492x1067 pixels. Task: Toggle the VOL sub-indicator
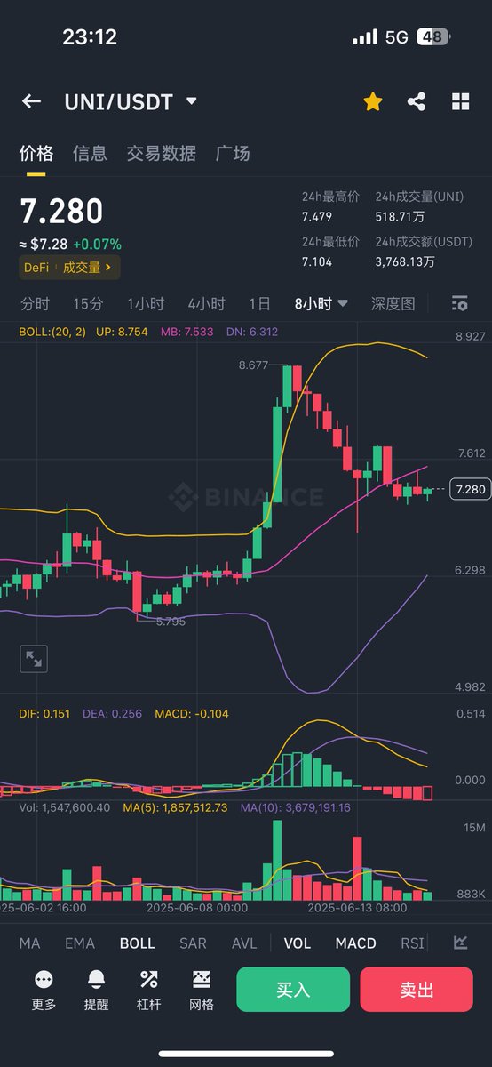tap(298, 943)
